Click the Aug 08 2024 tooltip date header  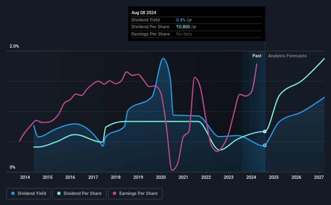pyautogui.click(x=144, y=13)
